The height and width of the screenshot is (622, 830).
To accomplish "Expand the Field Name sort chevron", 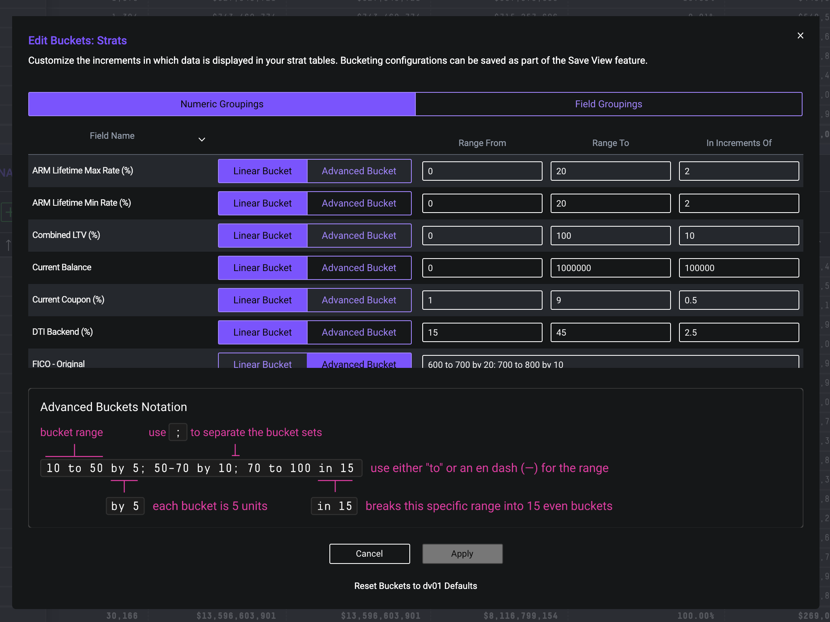I will point(202,140).
